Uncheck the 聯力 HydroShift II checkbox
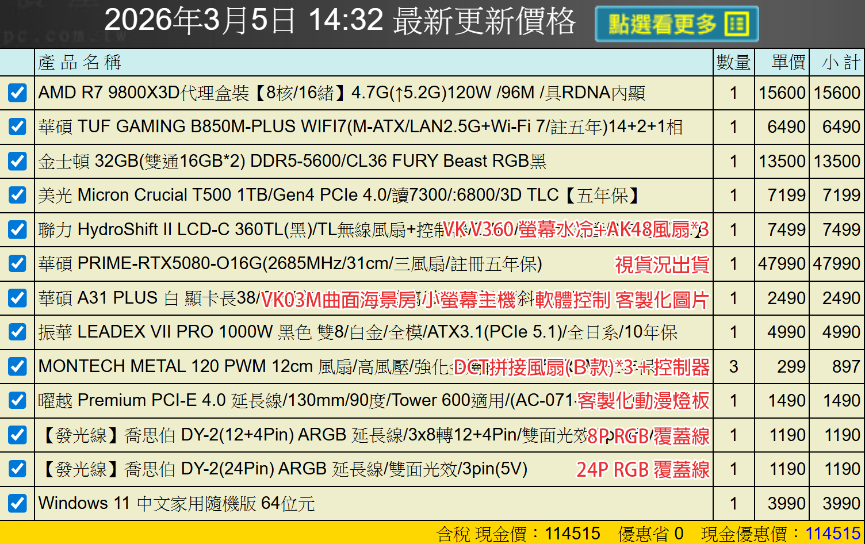The image size is (865, 544). click(17, 229)
